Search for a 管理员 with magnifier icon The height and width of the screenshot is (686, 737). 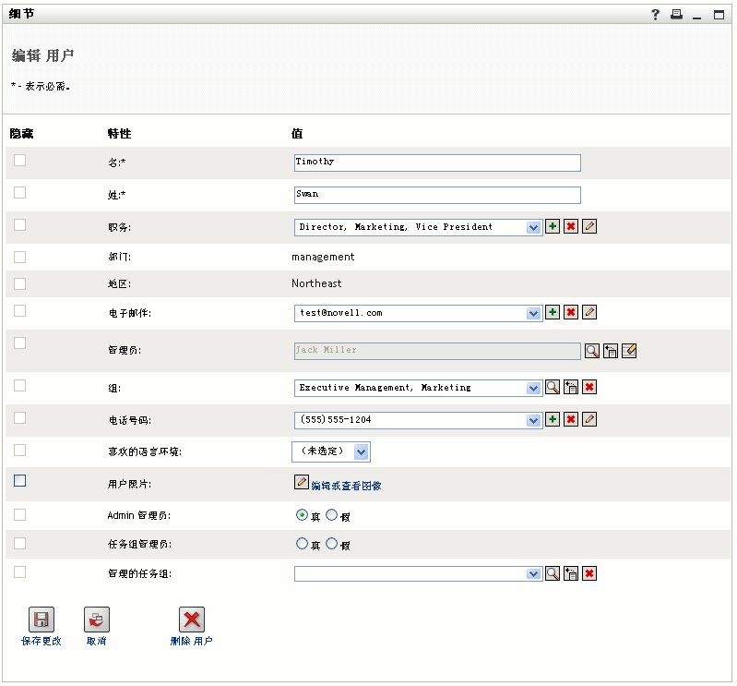click(x=592, y=351)
